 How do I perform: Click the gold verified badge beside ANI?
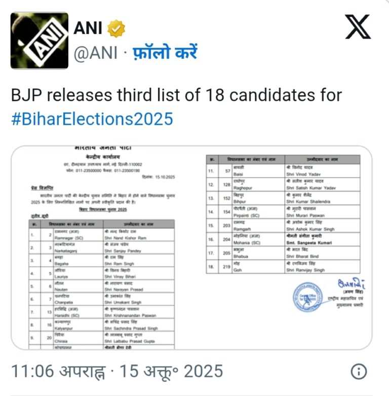(117, 29)
